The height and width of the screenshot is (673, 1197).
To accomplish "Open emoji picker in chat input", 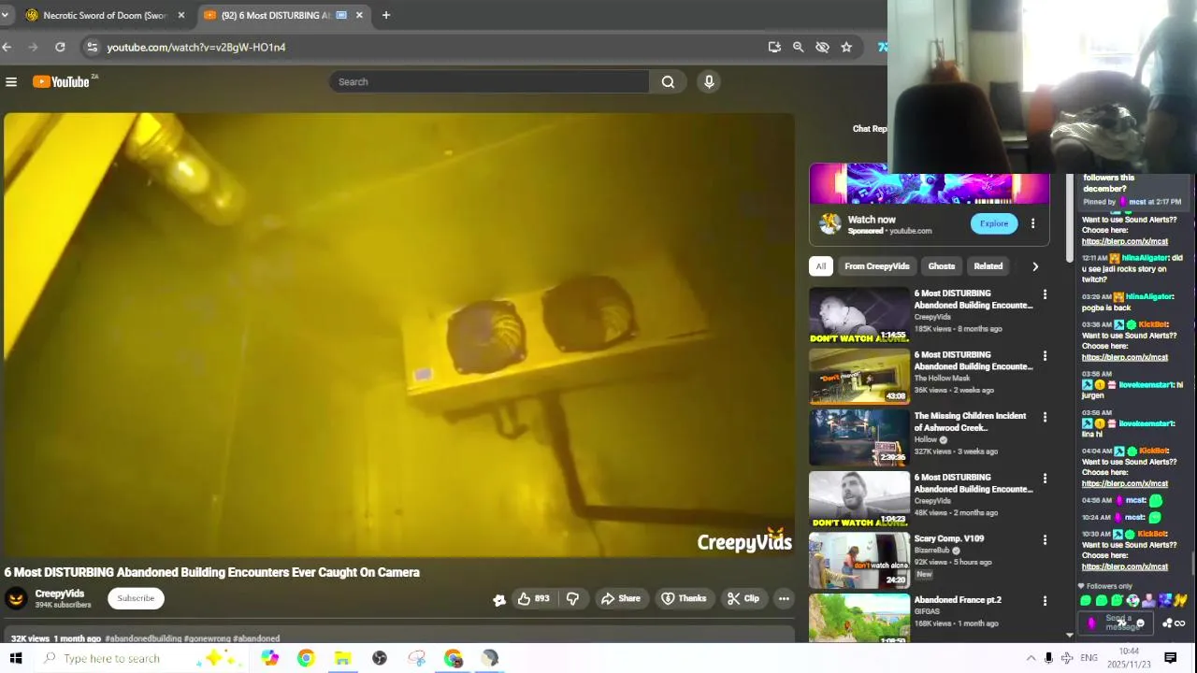I will click(1140, 623).
